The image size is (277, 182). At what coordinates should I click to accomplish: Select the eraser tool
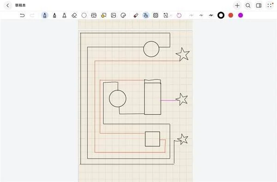pos(74,15)
